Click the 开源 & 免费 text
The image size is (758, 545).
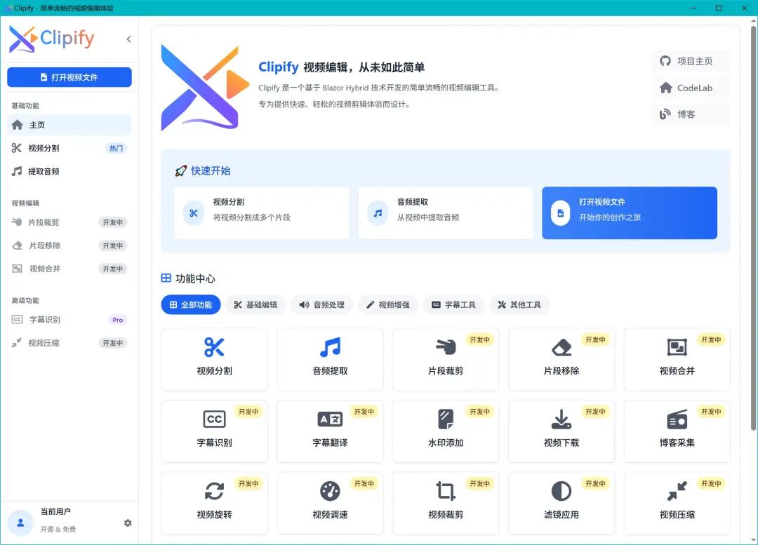[x=58, y=529]
